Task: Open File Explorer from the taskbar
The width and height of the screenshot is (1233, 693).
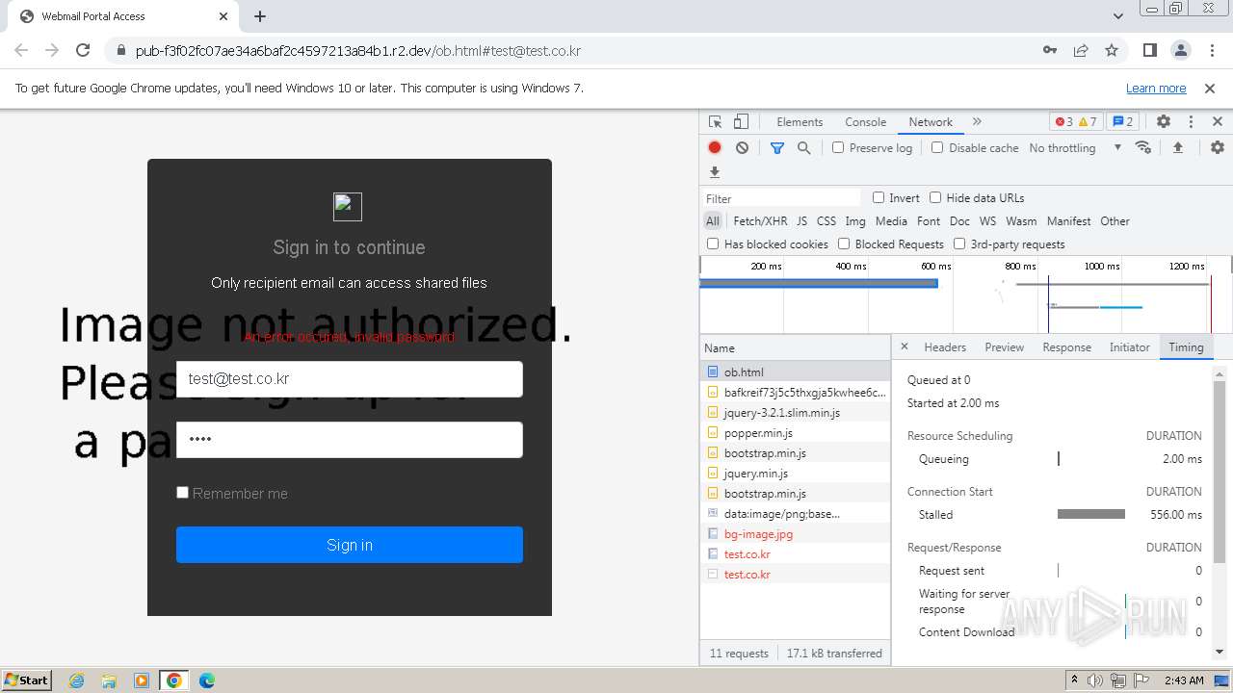Action: (x=109, y=680)
